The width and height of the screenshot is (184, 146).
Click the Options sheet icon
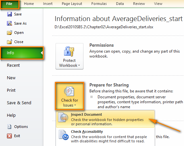pos(10,127)
